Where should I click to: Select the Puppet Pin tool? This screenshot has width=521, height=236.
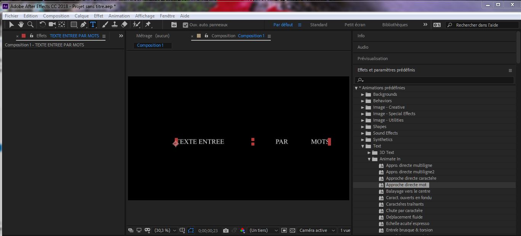pyautogui.click(x=148, y=25)
